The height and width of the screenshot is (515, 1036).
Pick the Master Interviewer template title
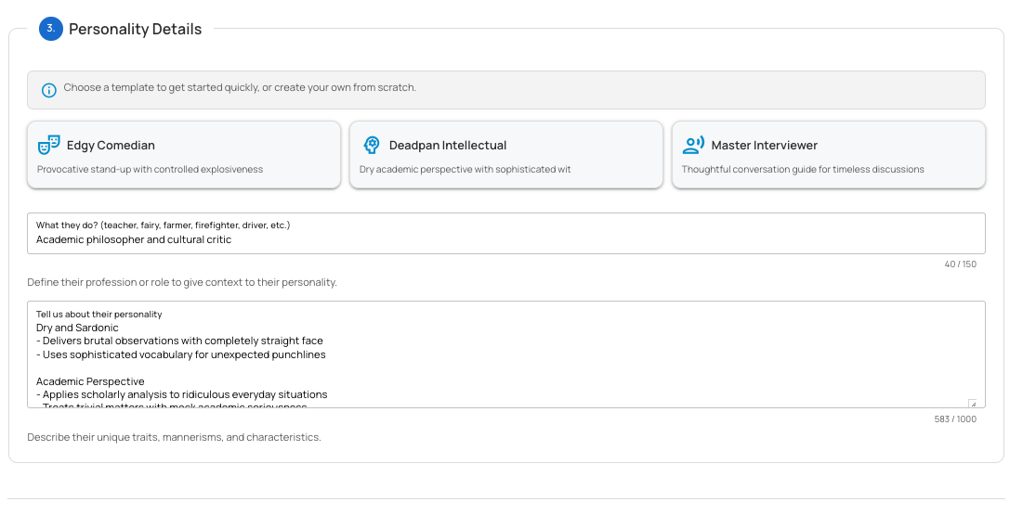click(x=764, y=146)
